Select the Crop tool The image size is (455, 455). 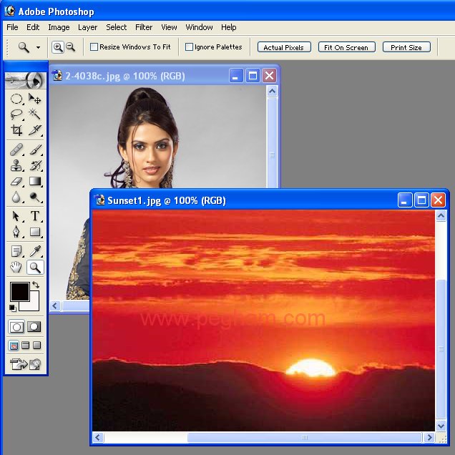(16, 130)
